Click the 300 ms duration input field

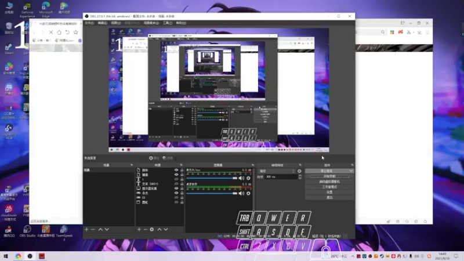click(x=281, y=177)
